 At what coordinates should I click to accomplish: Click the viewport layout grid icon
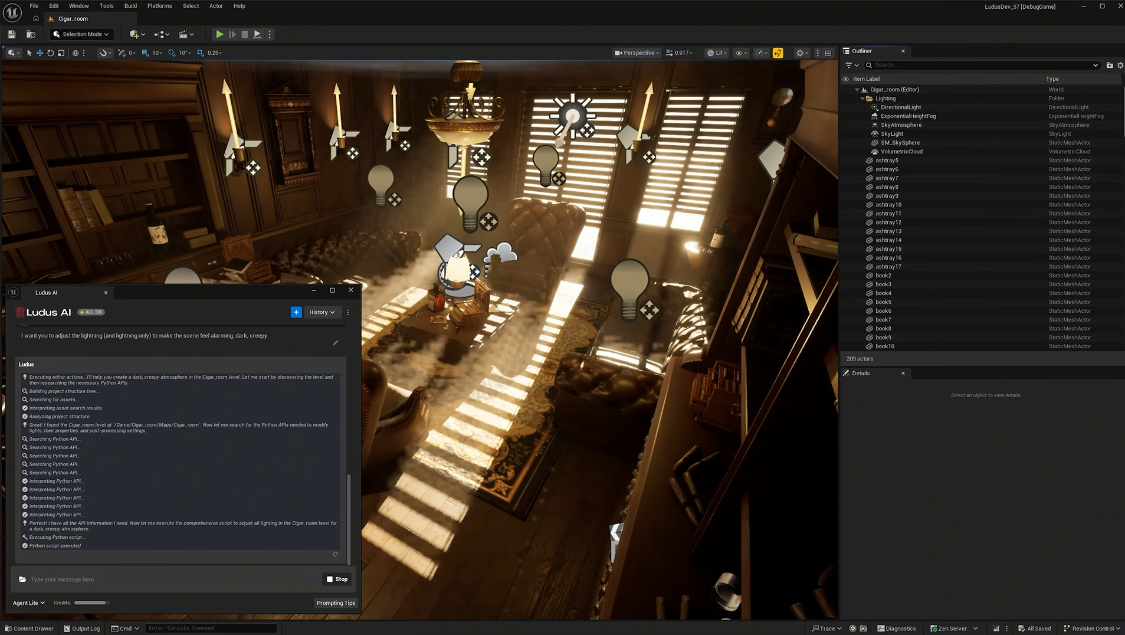pyautogui.click(x=828, y=53)
